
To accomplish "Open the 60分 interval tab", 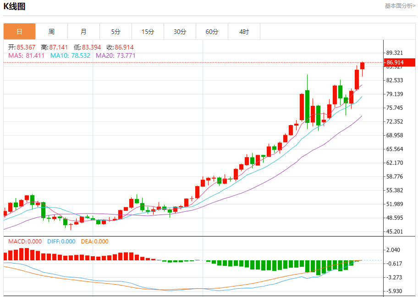I will (212, 32).
